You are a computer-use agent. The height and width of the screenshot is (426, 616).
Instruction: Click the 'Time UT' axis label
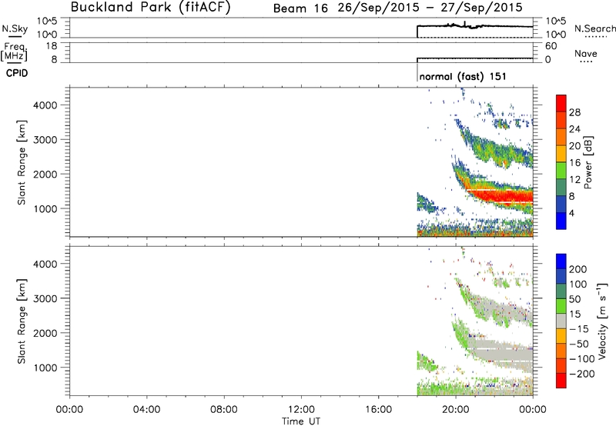pos(301,421)
